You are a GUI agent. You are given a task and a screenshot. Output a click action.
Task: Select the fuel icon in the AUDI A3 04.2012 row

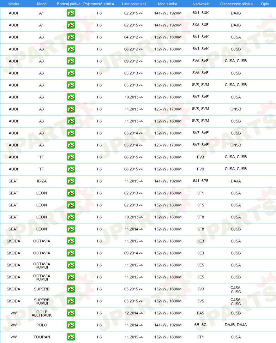(71, 37)
